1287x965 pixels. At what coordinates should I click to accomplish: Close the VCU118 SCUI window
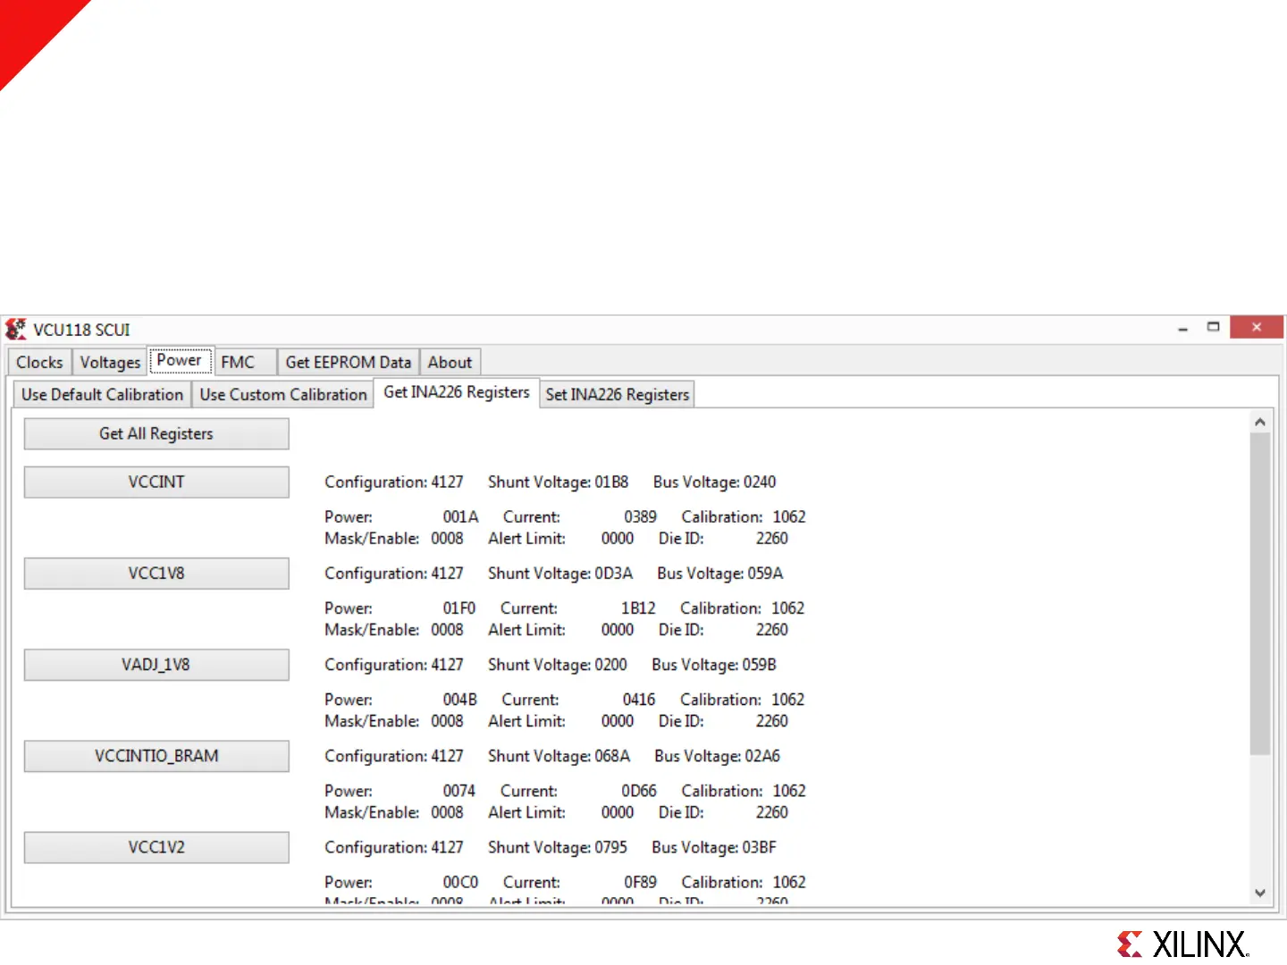coord(1257,327)
